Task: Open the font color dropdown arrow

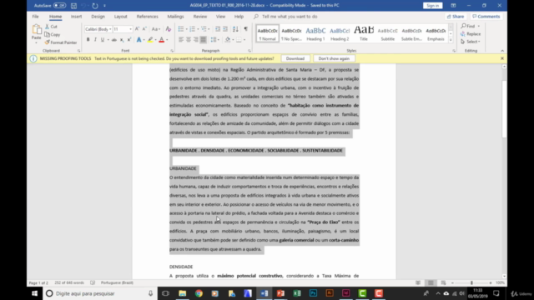Action: [167, 40]
